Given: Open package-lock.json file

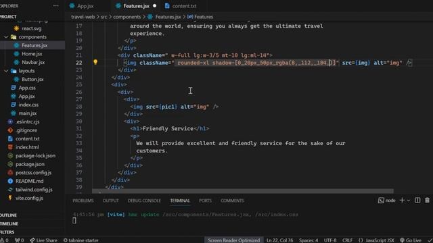Looking at the screenshot, I should [35, 156].
